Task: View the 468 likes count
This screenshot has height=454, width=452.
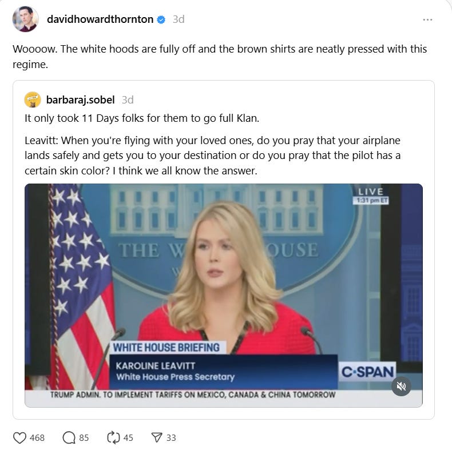Action: pos(37,438)
